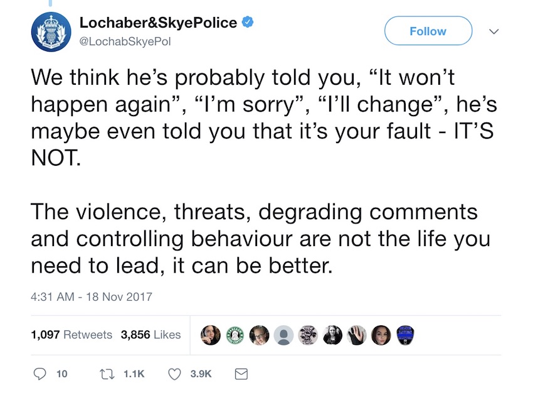The image size is (533, 405).
Task: Open the @LochabSkyePol handle link
Action: 125,41
